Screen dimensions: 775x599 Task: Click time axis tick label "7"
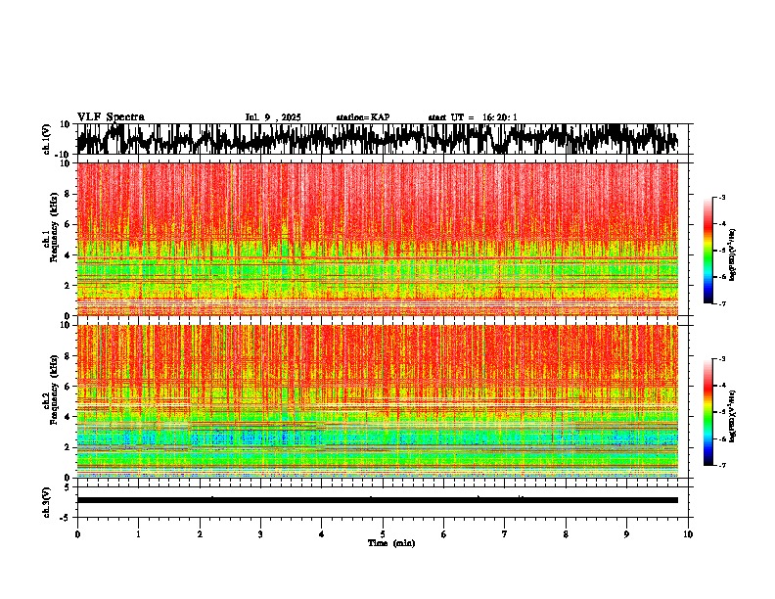pyautogui.click(x=505, y=534)
